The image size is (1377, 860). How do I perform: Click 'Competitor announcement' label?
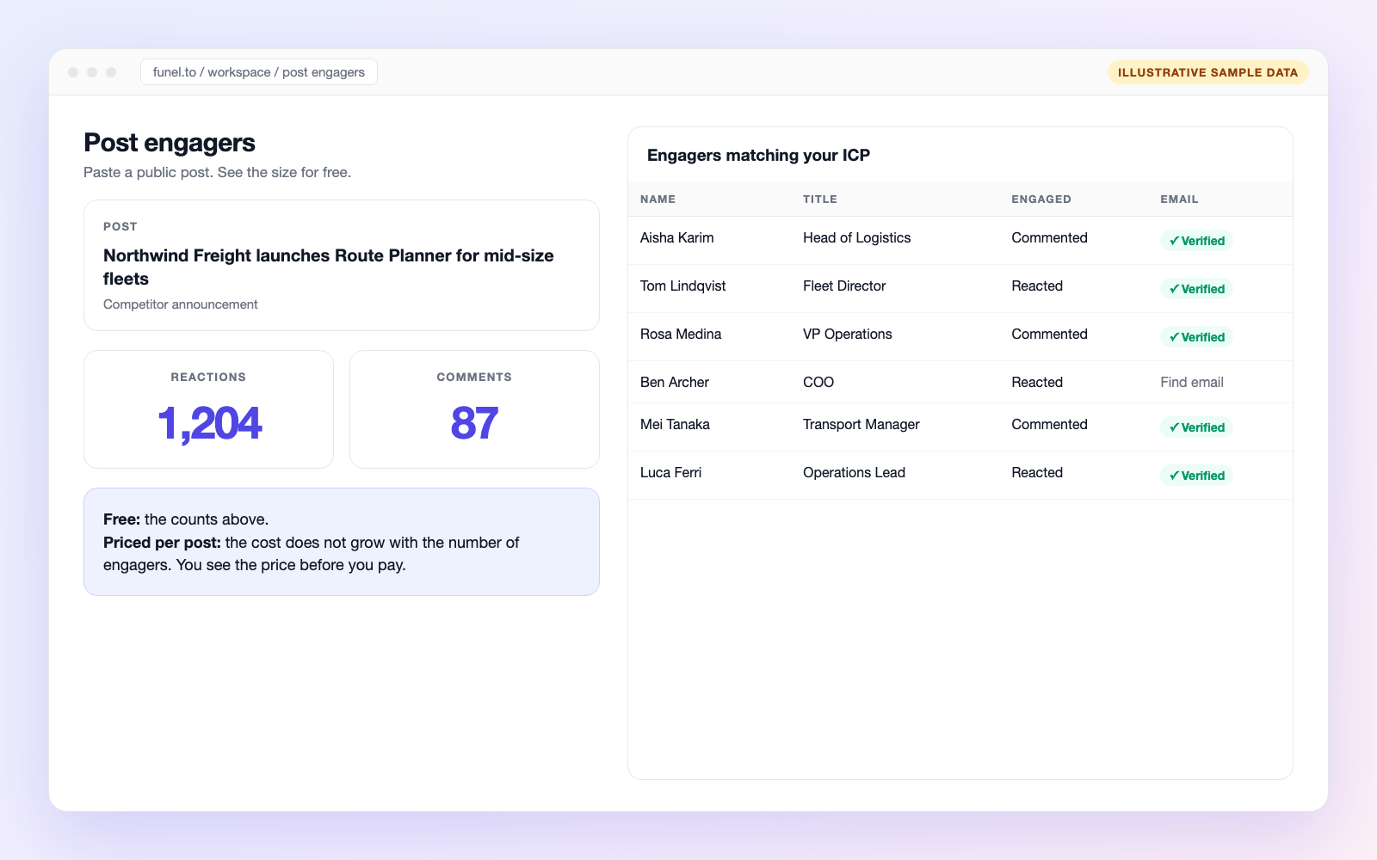click(181, 304)
